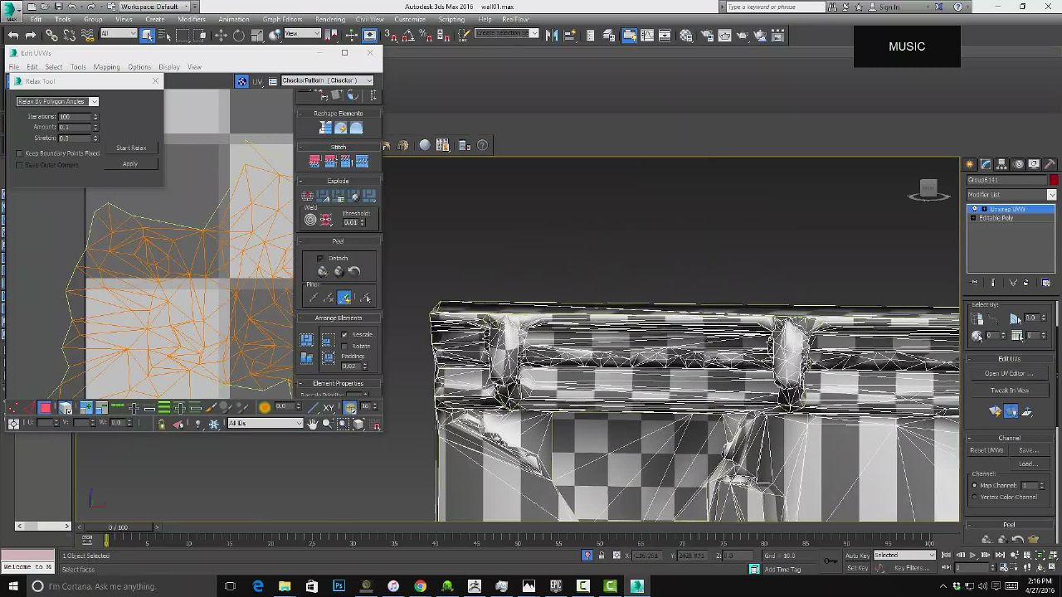Click the Quick Peel icon
Image resolution: width=1062 pixels, height=597 pixels.
pyautogui.click(x=323, y=271)
